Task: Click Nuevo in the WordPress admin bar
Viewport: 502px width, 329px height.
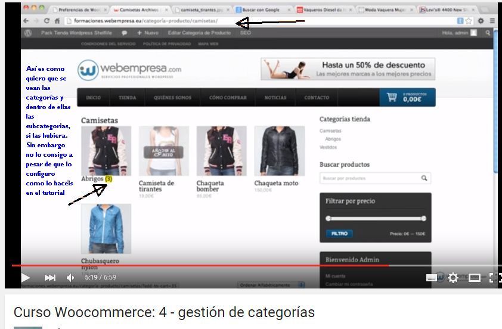Action: click(x=148, y=33)
